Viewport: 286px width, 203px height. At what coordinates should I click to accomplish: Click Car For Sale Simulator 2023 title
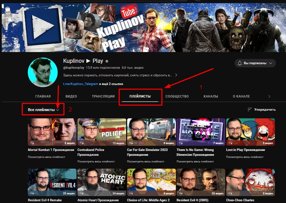coord(147,152)
